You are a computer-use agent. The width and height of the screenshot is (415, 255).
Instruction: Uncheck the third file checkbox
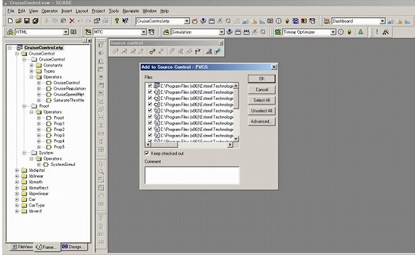[x=150, y=98]
